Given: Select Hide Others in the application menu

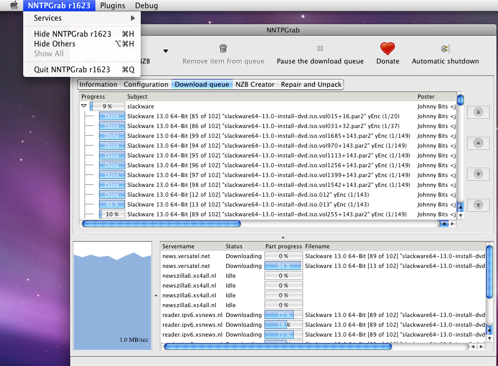Looking at the screenshot, I should tap(55, 44).
